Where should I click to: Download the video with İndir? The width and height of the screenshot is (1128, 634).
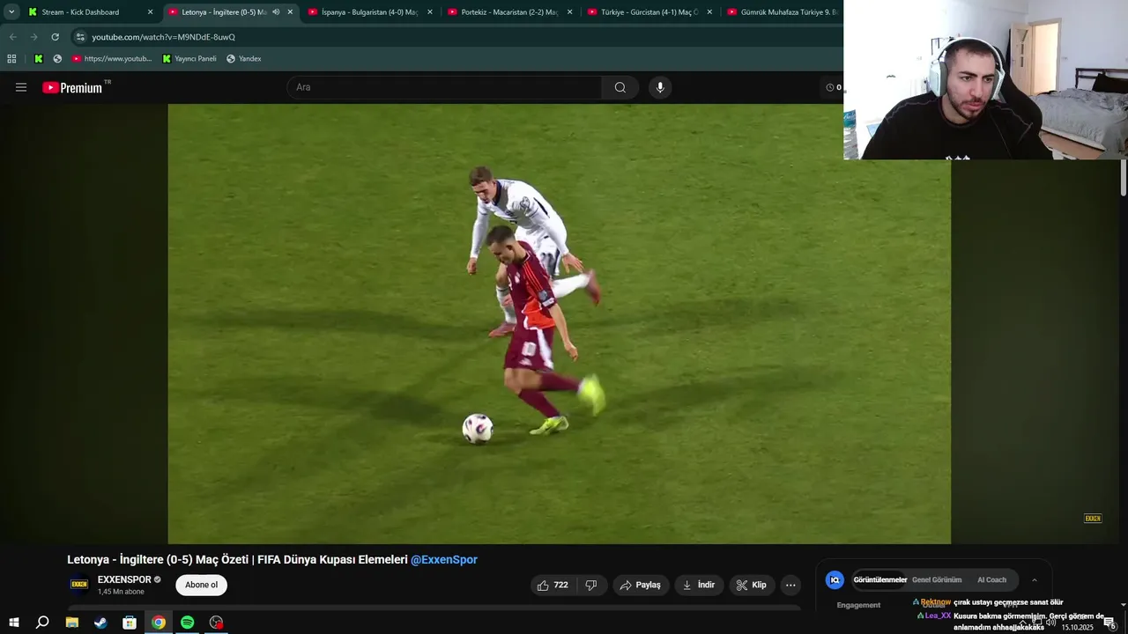point(700,585)
